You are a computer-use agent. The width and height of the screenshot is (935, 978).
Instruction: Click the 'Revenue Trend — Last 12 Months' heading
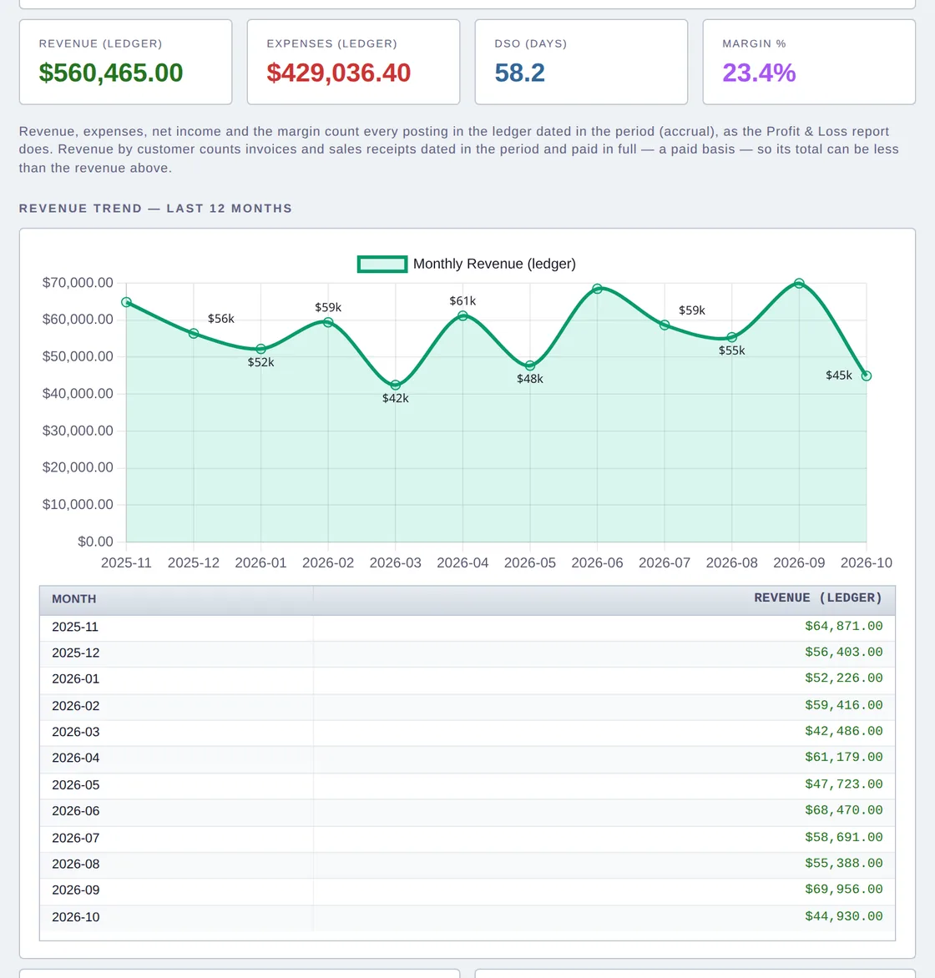(x=155, y=209)
